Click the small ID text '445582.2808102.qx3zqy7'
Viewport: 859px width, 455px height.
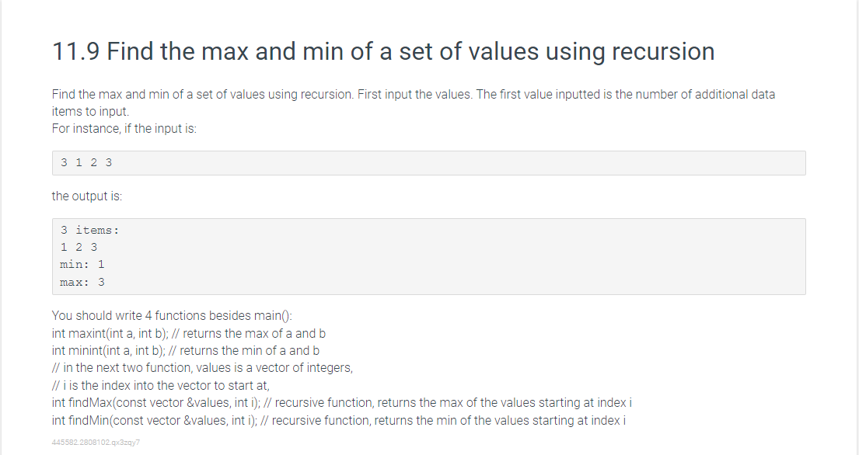(x=96, y=443)
